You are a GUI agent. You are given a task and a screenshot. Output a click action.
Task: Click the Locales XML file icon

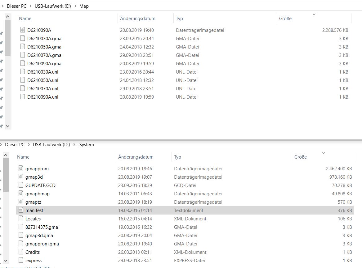[21, 219]
